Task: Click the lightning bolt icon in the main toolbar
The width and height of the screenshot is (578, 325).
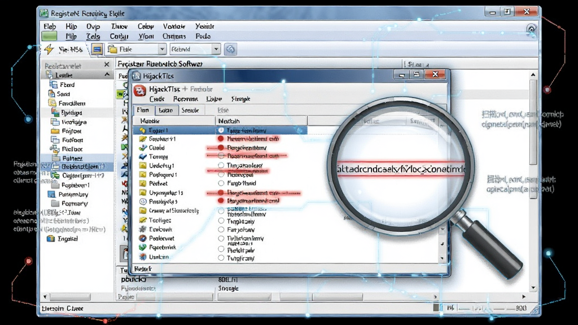Action: (49, 49)
